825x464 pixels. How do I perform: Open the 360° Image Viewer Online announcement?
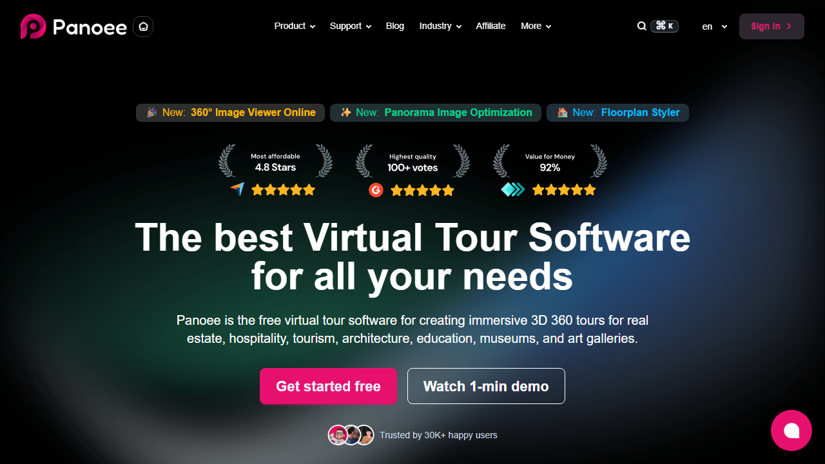[230, 113]
